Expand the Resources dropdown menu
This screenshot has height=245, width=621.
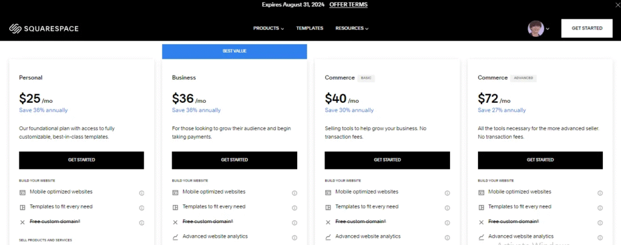(352, 28)
